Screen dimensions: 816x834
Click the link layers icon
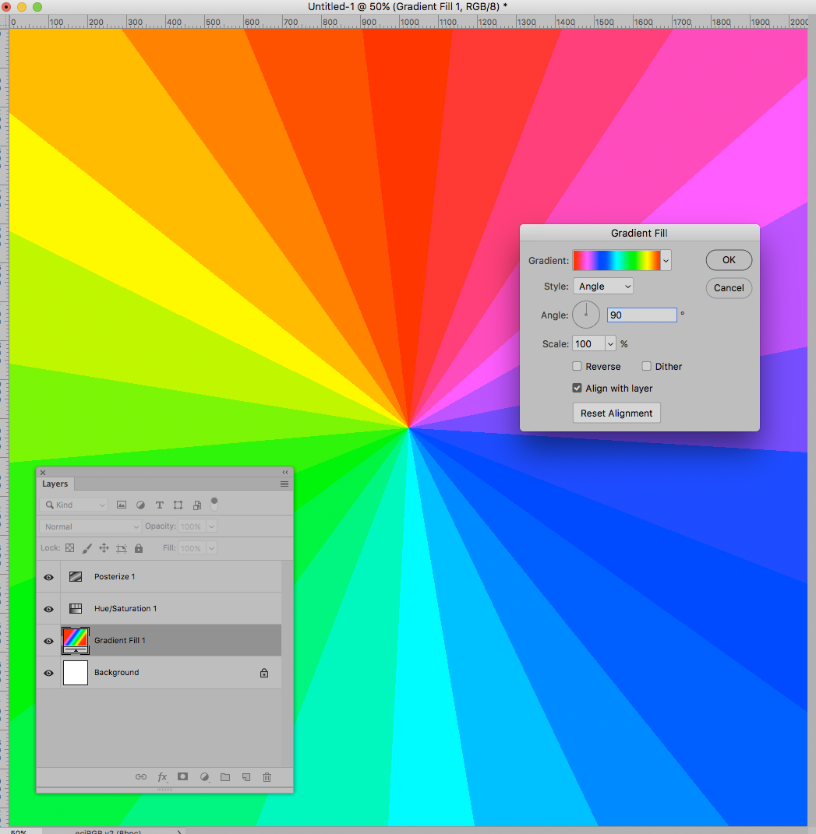point(140,777)
